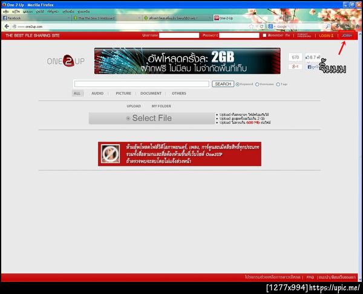Click the last footer link right of FAQ
This screenshot has width=363, height=294.
[337, 277]
